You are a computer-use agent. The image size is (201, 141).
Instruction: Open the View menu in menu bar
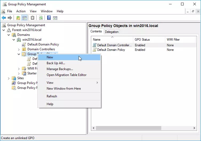point(33,11)
